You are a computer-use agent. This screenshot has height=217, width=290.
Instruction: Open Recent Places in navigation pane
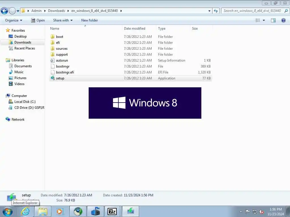(25, 48)
